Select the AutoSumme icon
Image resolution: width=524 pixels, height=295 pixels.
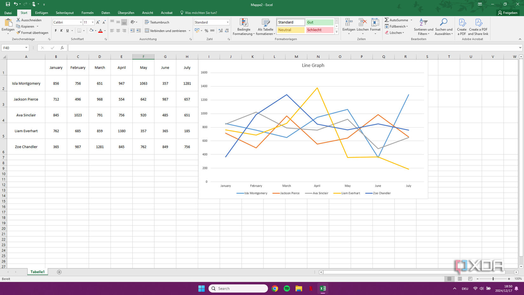387,20
